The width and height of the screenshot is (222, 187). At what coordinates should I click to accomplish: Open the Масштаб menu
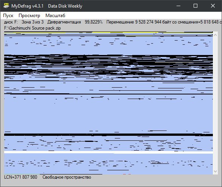(55, 16)
